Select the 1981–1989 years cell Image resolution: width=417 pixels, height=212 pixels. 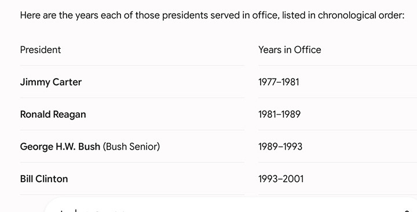coord(280,114)
